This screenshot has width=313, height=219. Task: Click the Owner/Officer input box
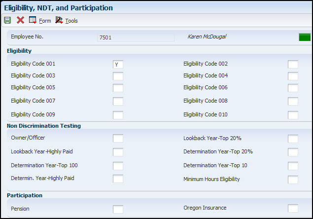(x=118, y=138)
